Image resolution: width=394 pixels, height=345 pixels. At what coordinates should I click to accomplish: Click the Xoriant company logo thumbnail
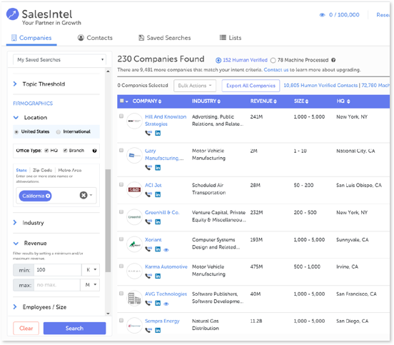pyautogui.click(x=134, y=244)
